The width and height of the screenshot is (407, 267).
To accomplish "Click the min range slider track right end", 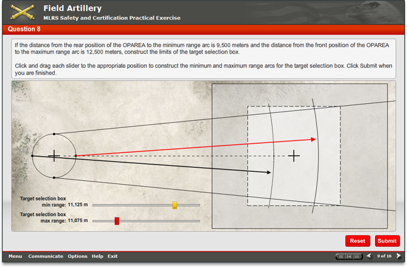I will pyautogui.click(x=198, y=205).
